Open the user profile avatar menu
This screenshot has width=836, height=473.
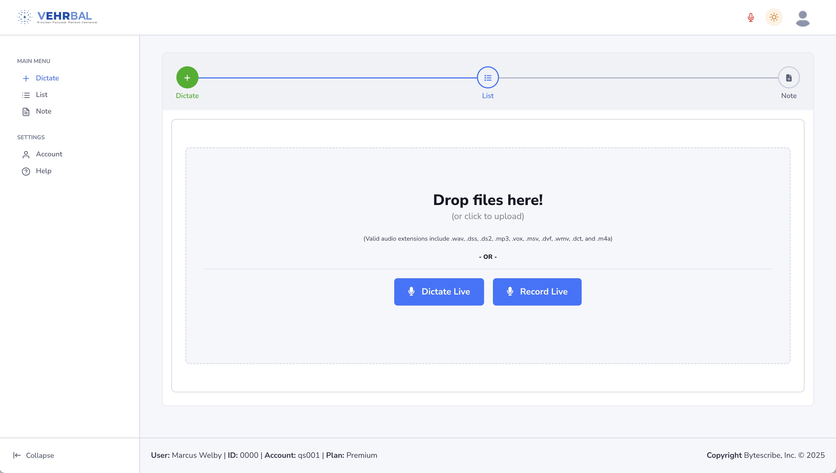click(803, 19)
